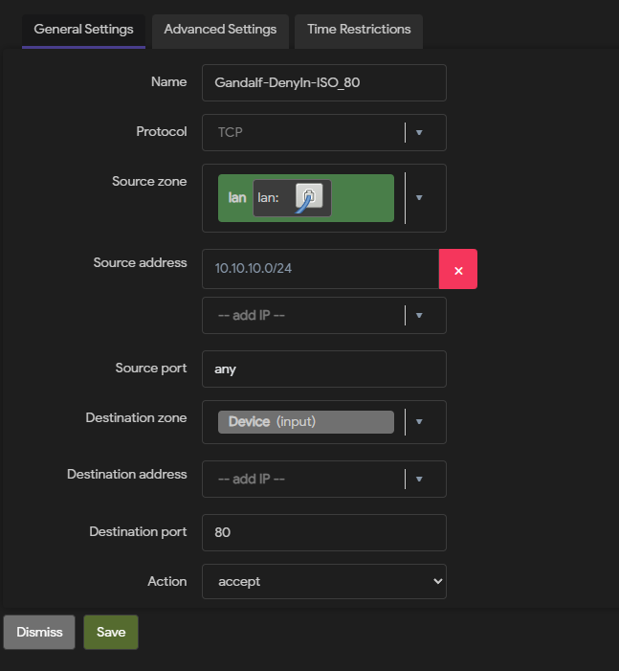Click the source address 10.10.10.0/24 field
Viewport: 619px width, 671px height.
(x=321, y=269)
